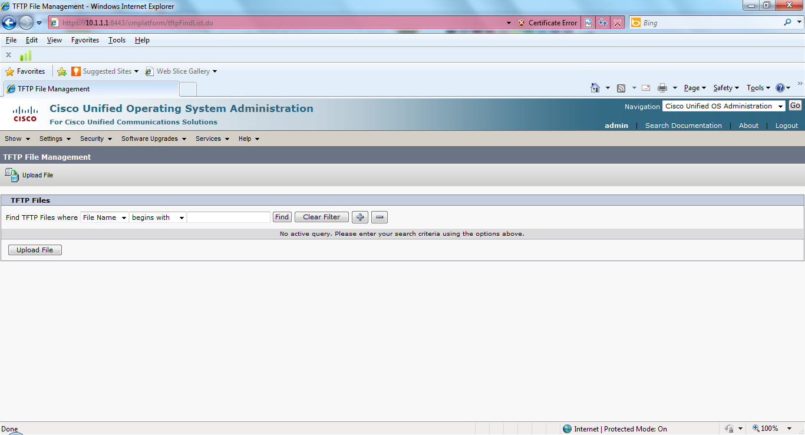Open the browser Tools menu

point(117,40)
